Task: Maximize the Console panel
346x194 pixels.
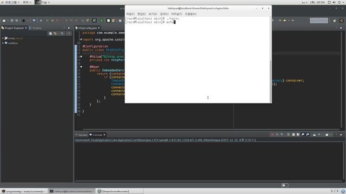Action: coord(341,135)
